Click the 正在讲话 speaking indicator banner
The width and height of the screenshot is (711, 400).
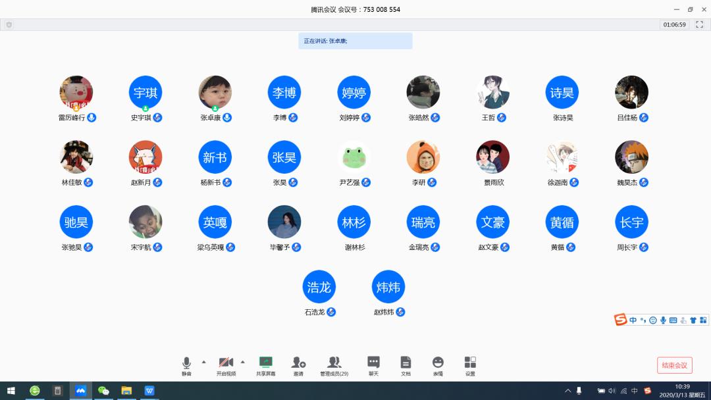[355, 41]
